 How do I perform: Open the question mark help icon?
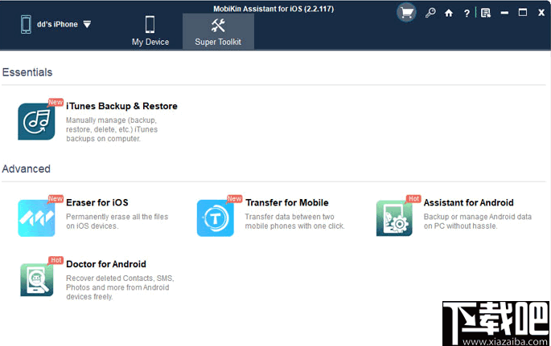click(x=467, y=14)
